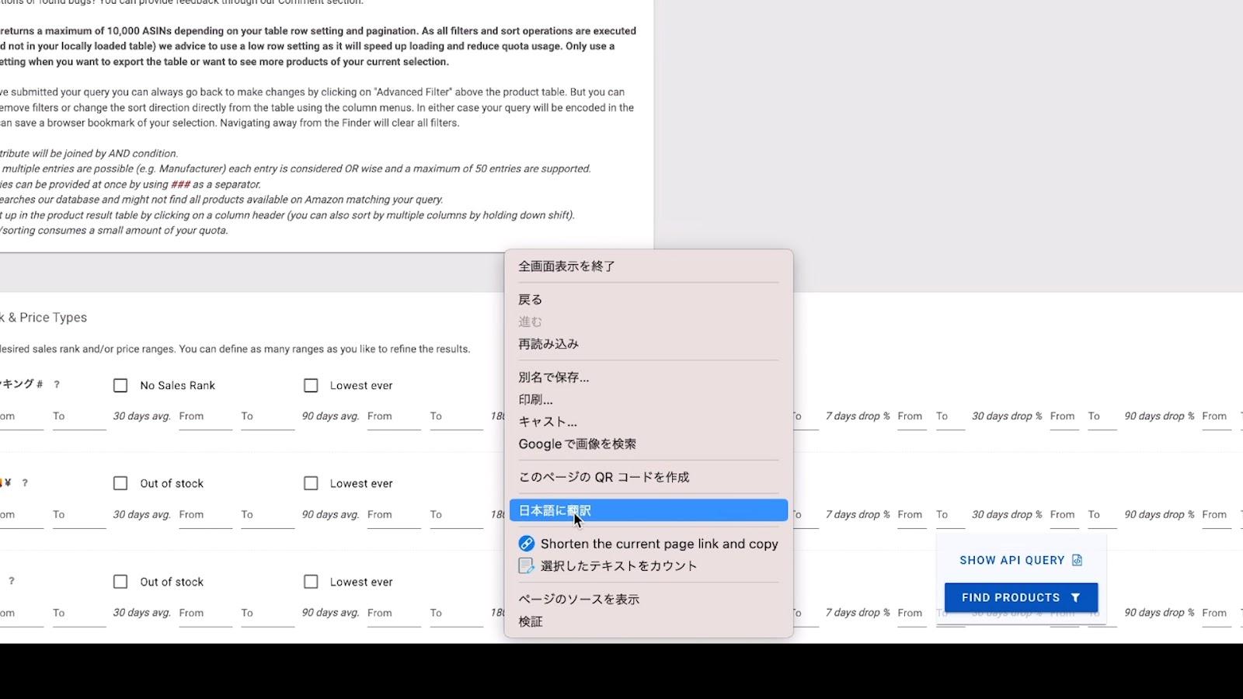Check Lowest ever in the sales rank row

311,385
